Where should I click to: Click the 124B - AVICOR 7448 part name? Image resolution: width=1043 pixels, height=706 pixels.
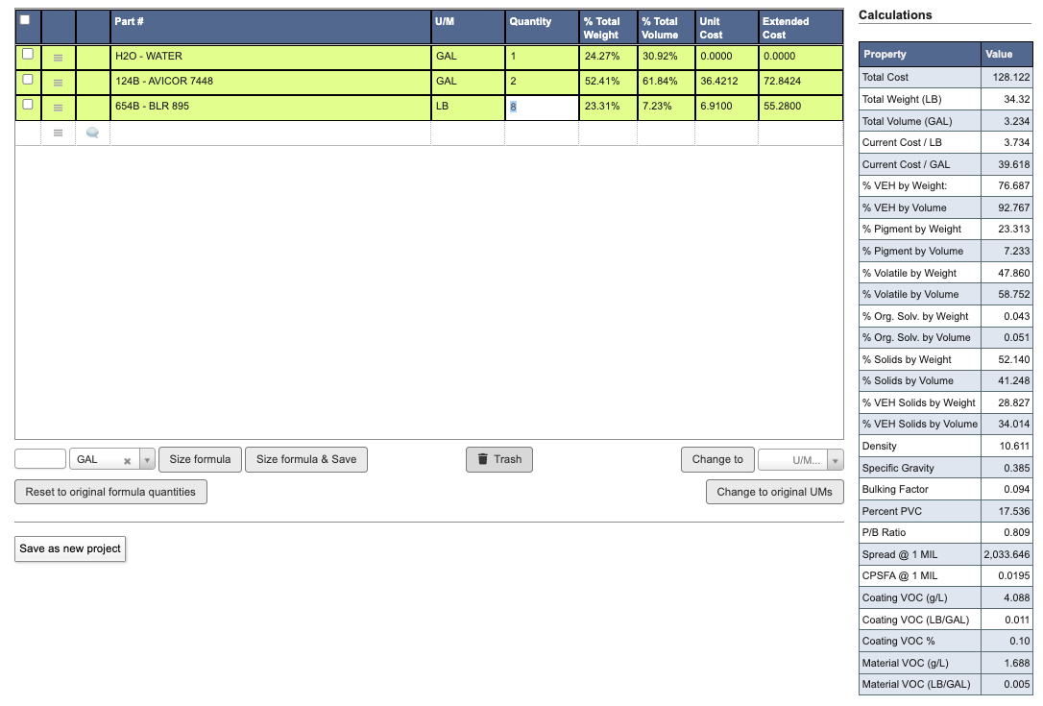[164, 82]
